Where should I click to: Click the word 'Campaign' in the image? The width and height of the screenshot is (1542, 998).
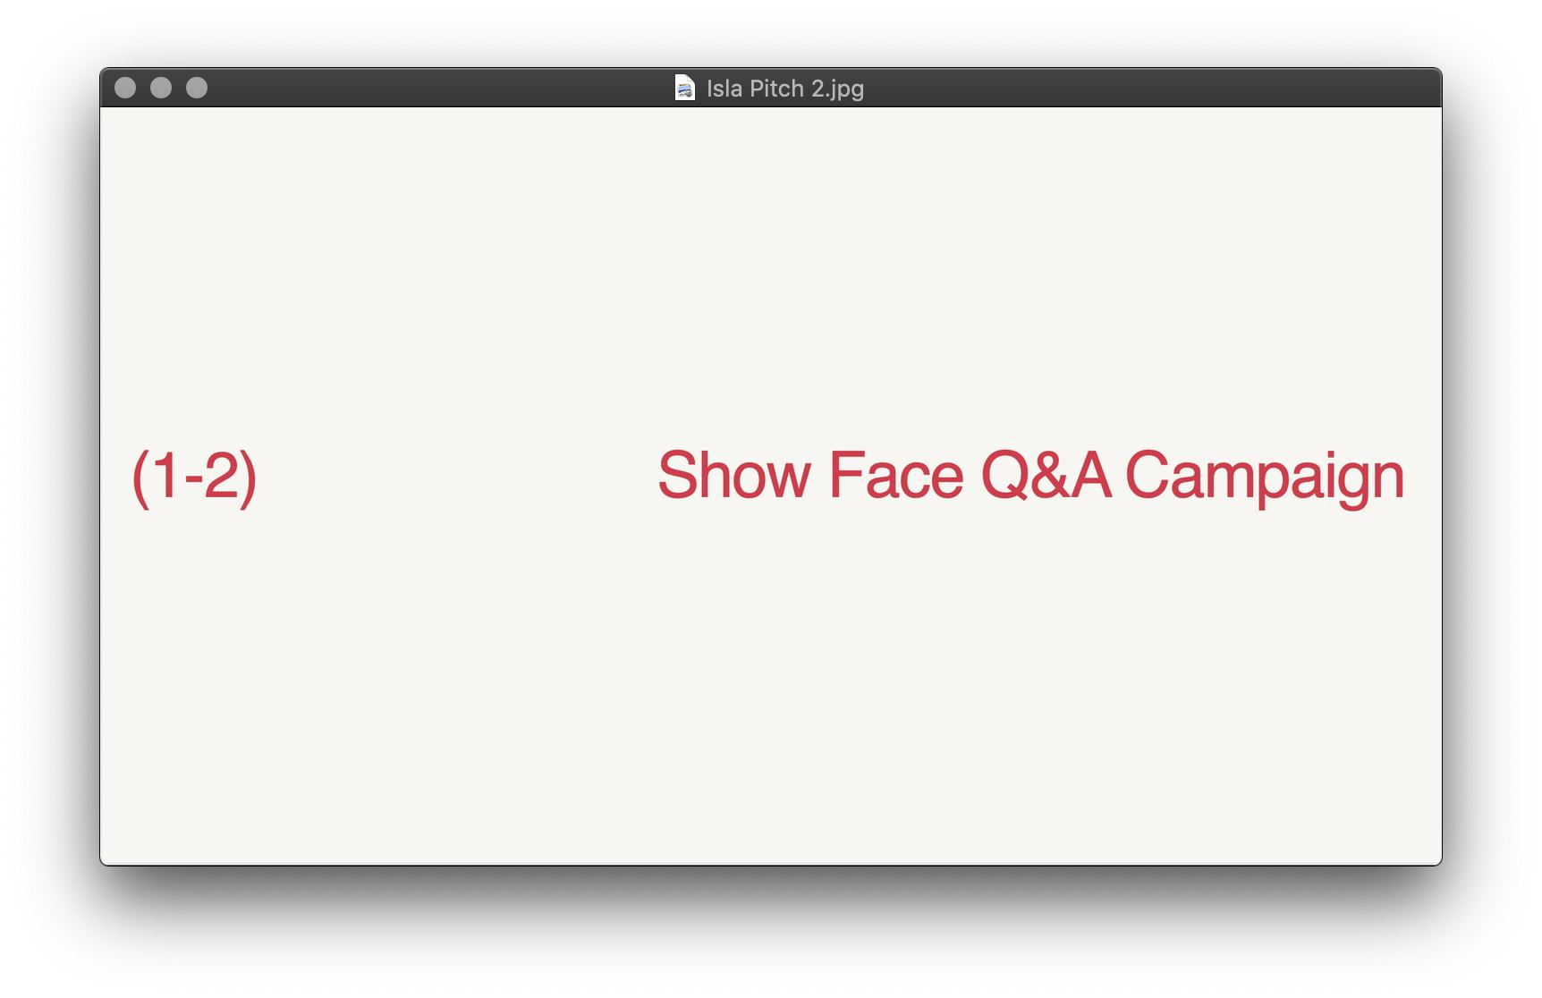point(1265,478)
